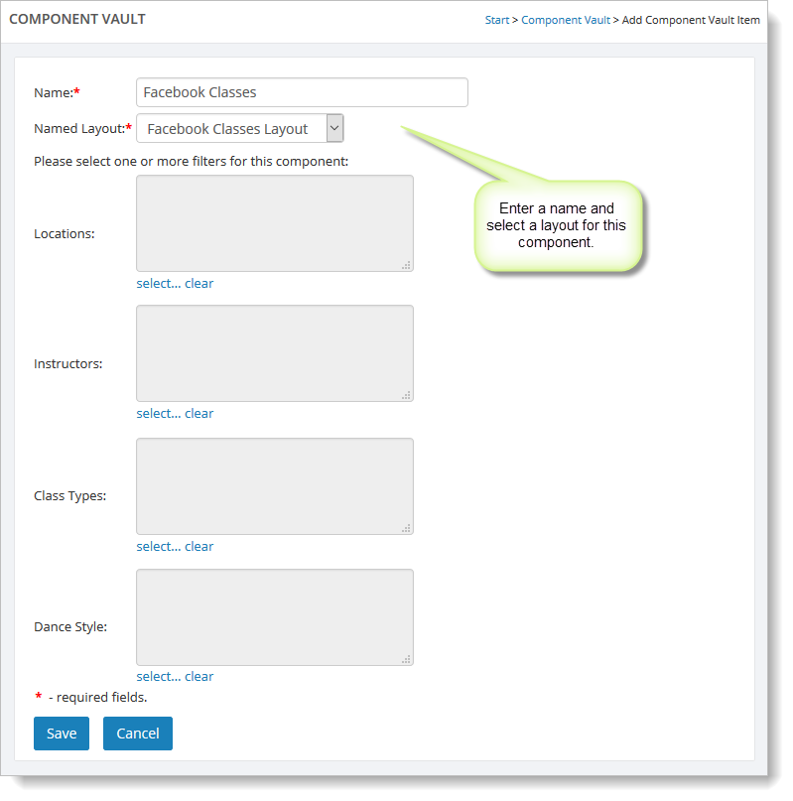Click select link under Dance Style
Screen dimensions: 793x801
pos(159,677)
